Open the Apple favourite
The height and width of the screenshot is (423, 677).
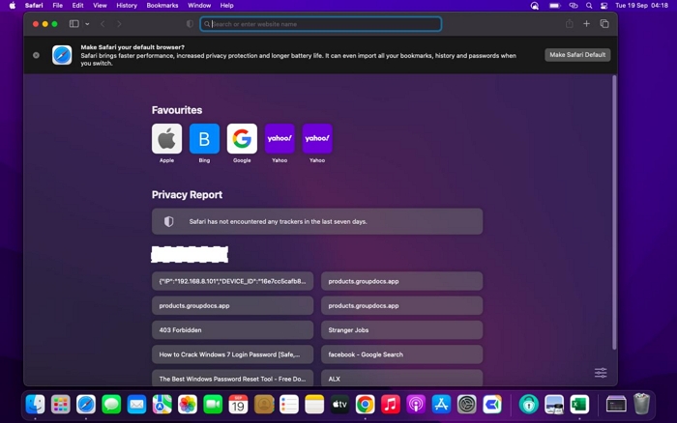166,139
